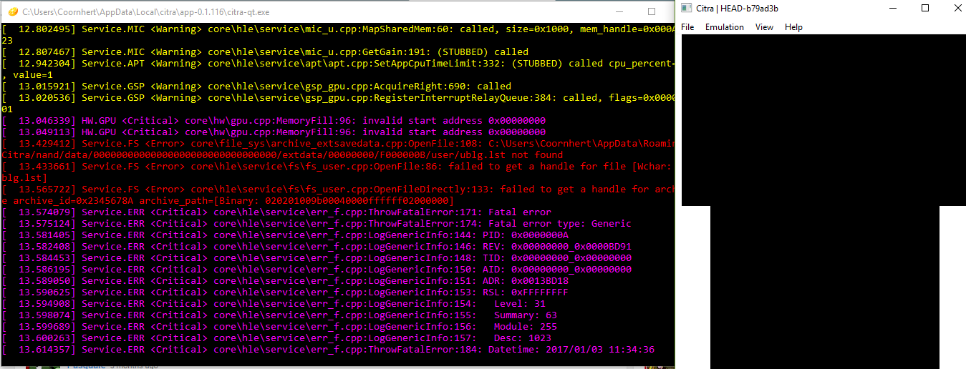Viewport: 966px width, 369px height.
Task: Open the Help menu in Citra
Action: coord(793,27)
